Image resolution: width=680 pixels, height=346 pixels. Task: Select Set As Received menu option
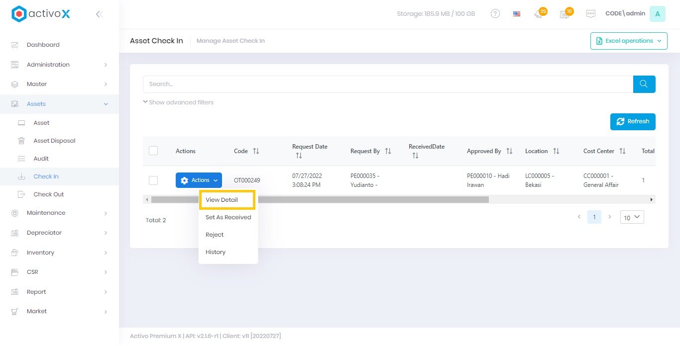tap(228, 217)
